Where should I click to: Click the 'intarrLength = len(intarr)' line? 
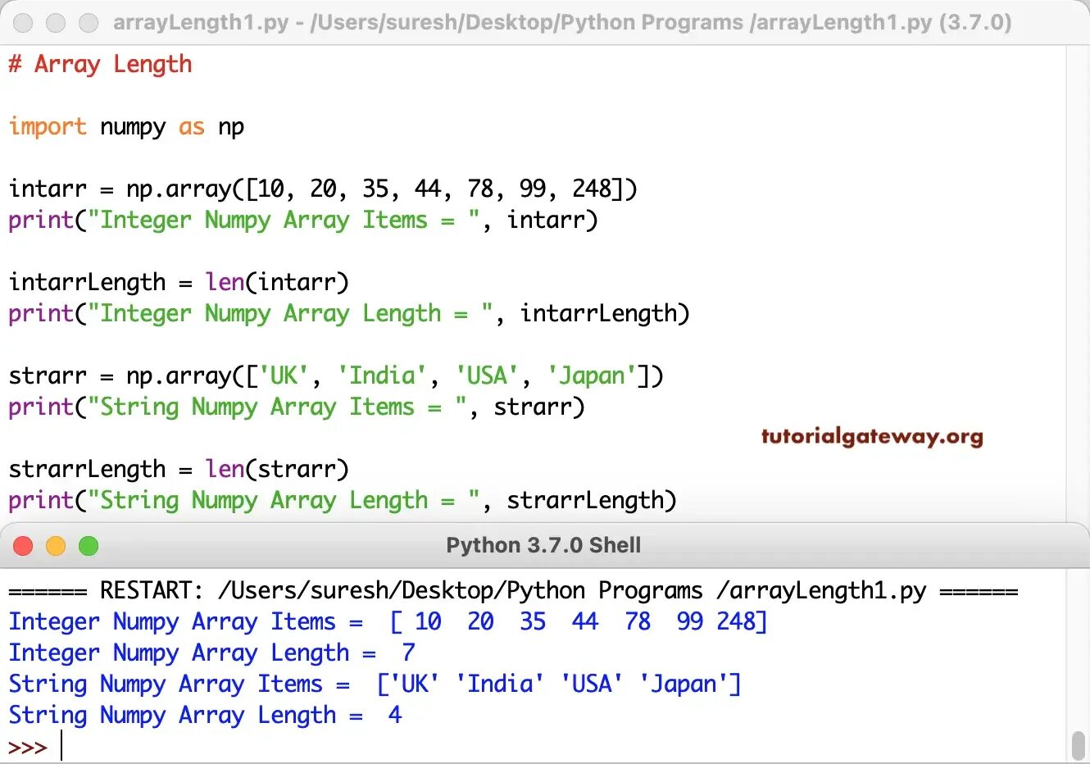coord(179,283)
